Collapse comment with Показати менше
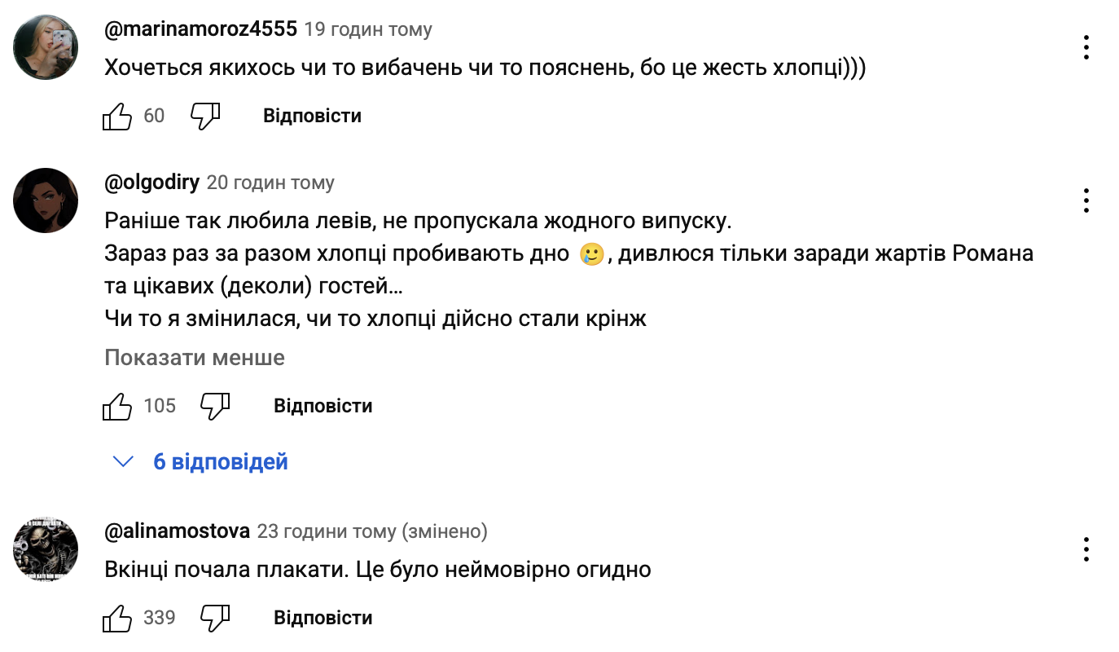The width and height of the screenshot is (1119, 652). [195, 358]
